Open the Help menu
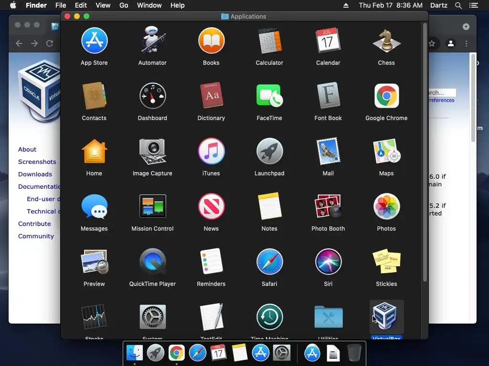The width and height of the screenshot is (489, 366). (178, 5)
